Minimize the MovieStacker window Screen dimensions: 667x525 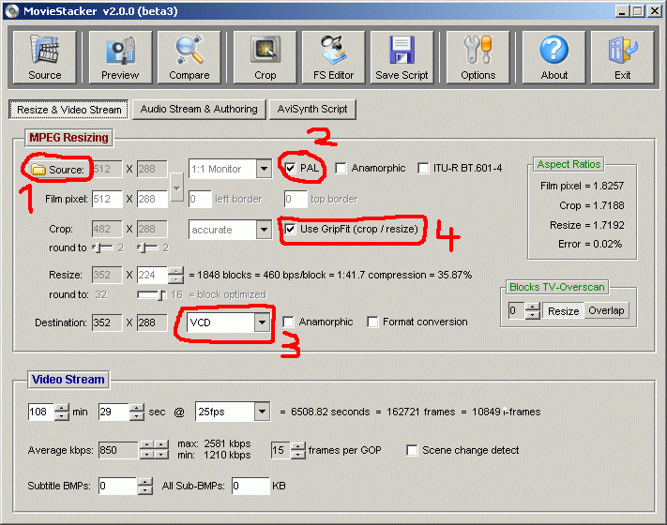click(622, 10)
